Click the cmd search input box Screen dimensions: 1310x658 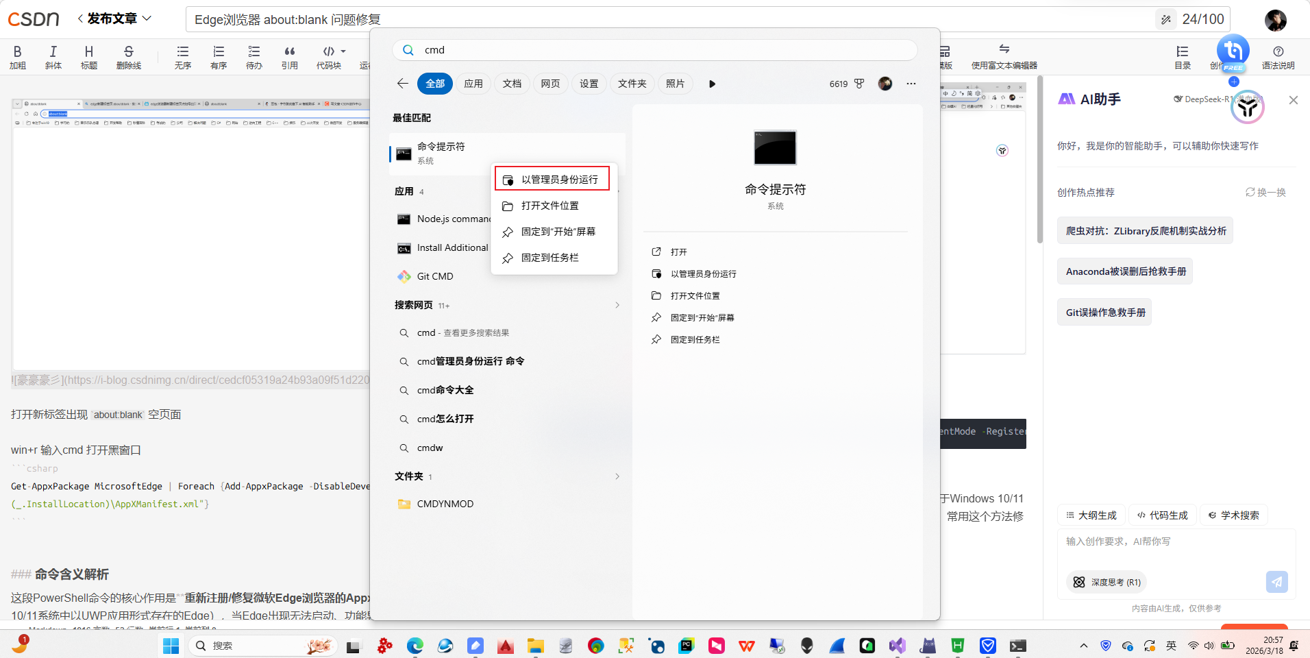point(654,50)
